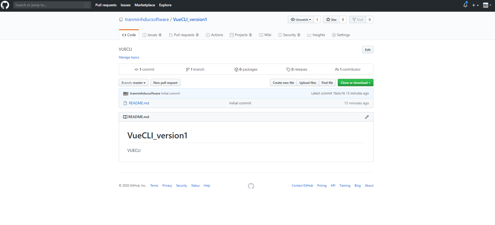Image resolution: width=495 pixels, height=225 pixels.
Task: Open the tranminhducsoftware owner profile link
Action: point(147,19)
